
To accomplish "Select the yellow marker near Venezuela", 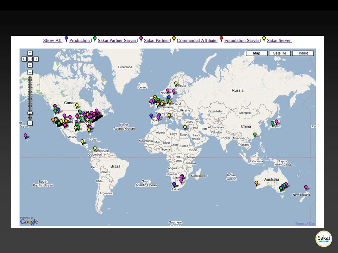I will [x=95, y=149].
